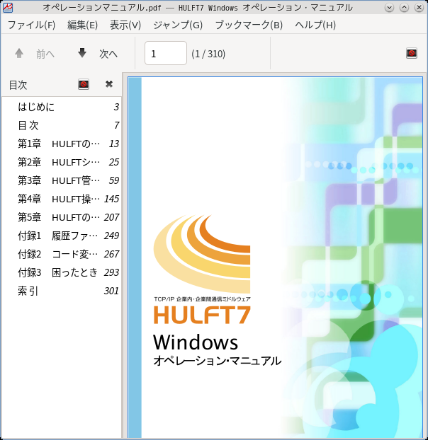Select 付録1 履歴ファ… entry
This screenshot has width=428, height=440.
[x=62, y=236]
